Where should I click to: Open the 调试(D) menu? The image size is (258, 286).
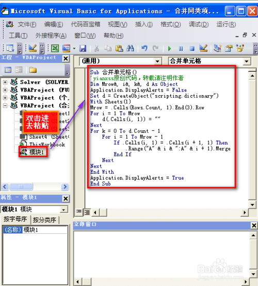click(x=199, y=24)
